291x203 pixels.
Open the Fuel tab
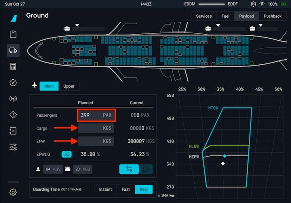coord(226,16)
